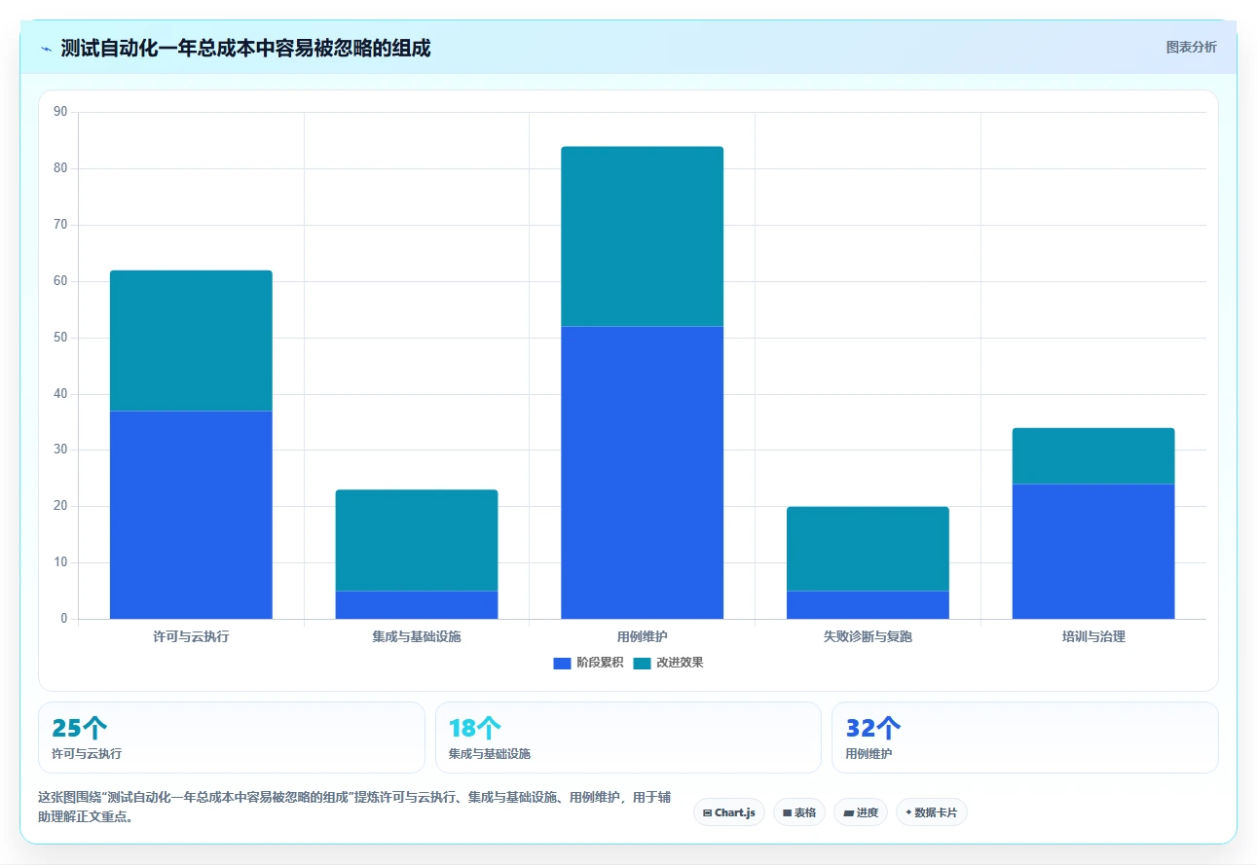
Task: Click the teal bar segment for 培训与治理
Action: [1093, 455]
